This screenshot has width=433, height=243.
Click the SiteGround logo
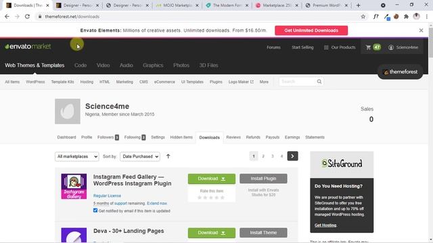coord(342,163)
